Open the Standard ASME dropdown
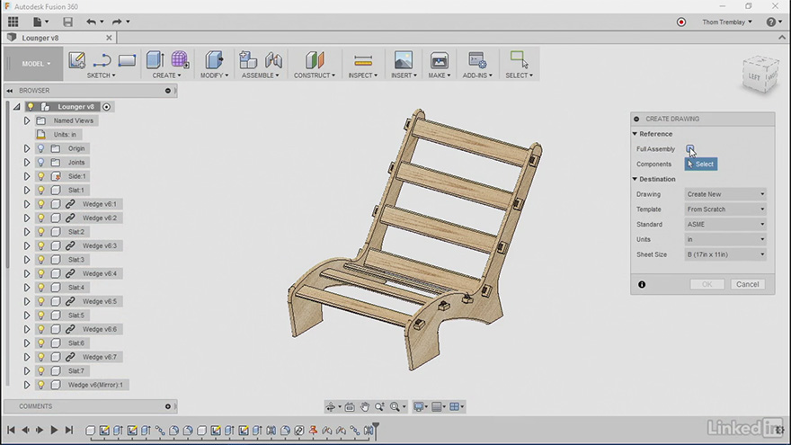Viewport: 791px width, 445px height. click(x=725, y=225)
